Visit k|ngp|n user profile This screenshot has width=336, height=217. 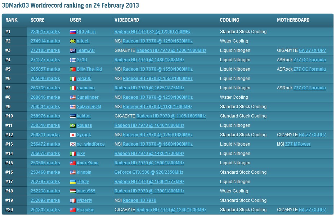pos(84,172)
